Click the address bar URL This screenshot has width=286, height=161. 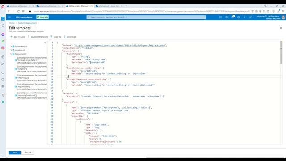point(142,11)
